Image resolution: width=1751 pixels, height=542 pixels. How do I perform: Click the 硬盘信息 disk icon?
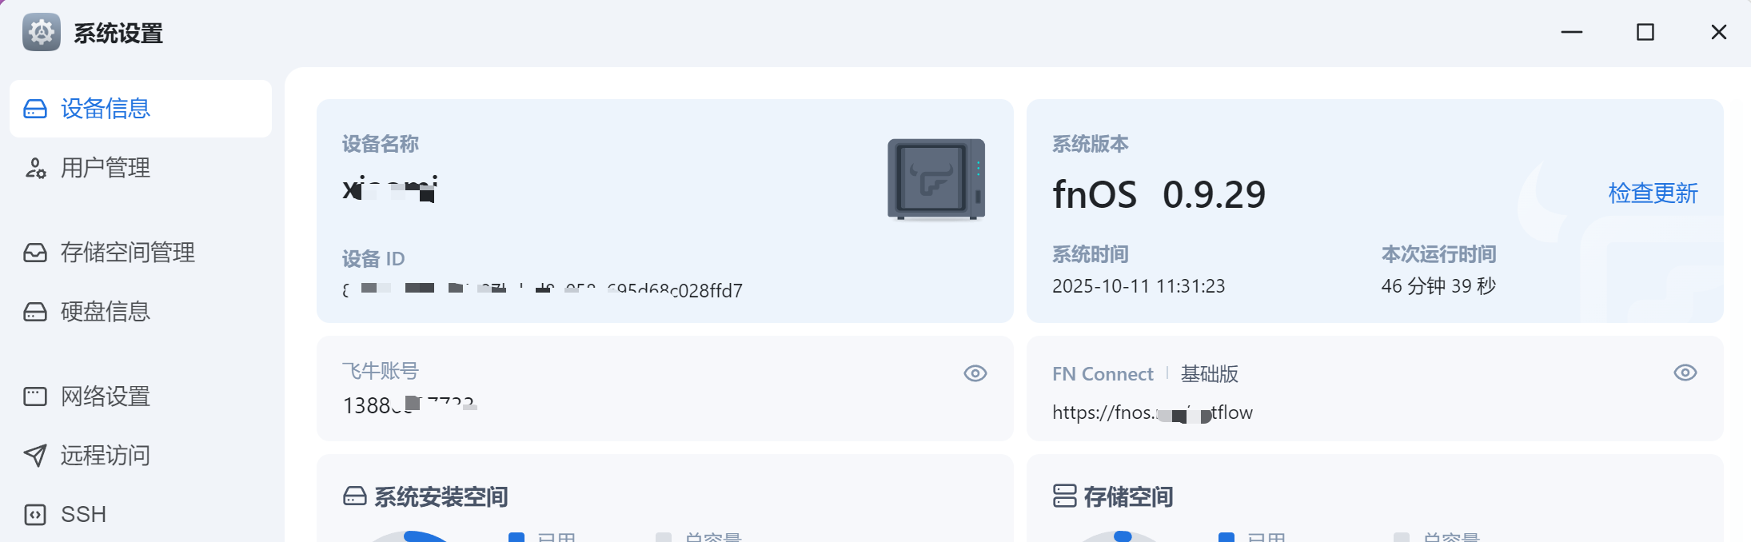35,312
